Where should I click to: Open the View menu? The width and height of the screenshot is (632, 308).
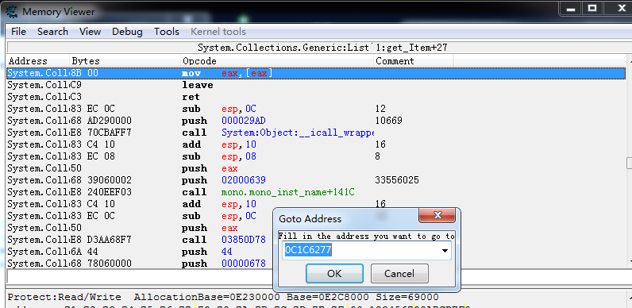point(90,32)
